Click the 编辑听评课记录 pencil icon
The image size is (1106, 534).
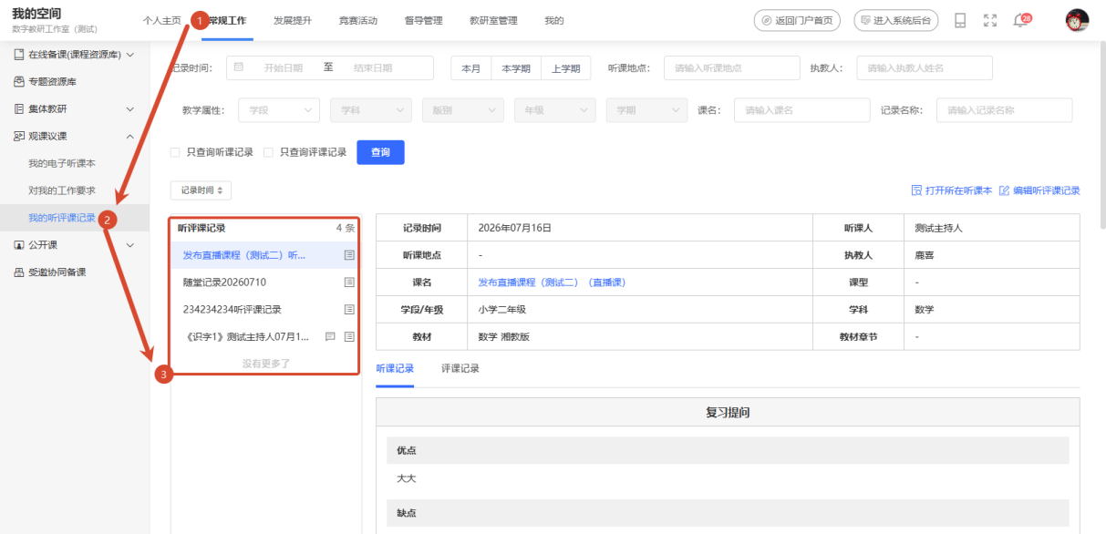[x=1005, y=190]
